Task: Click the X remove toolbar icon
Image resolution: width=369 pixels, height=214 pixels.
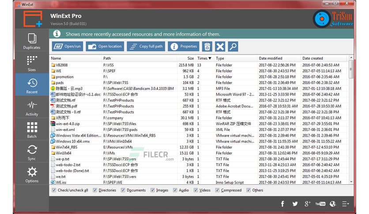Action: tap(220, 46)
